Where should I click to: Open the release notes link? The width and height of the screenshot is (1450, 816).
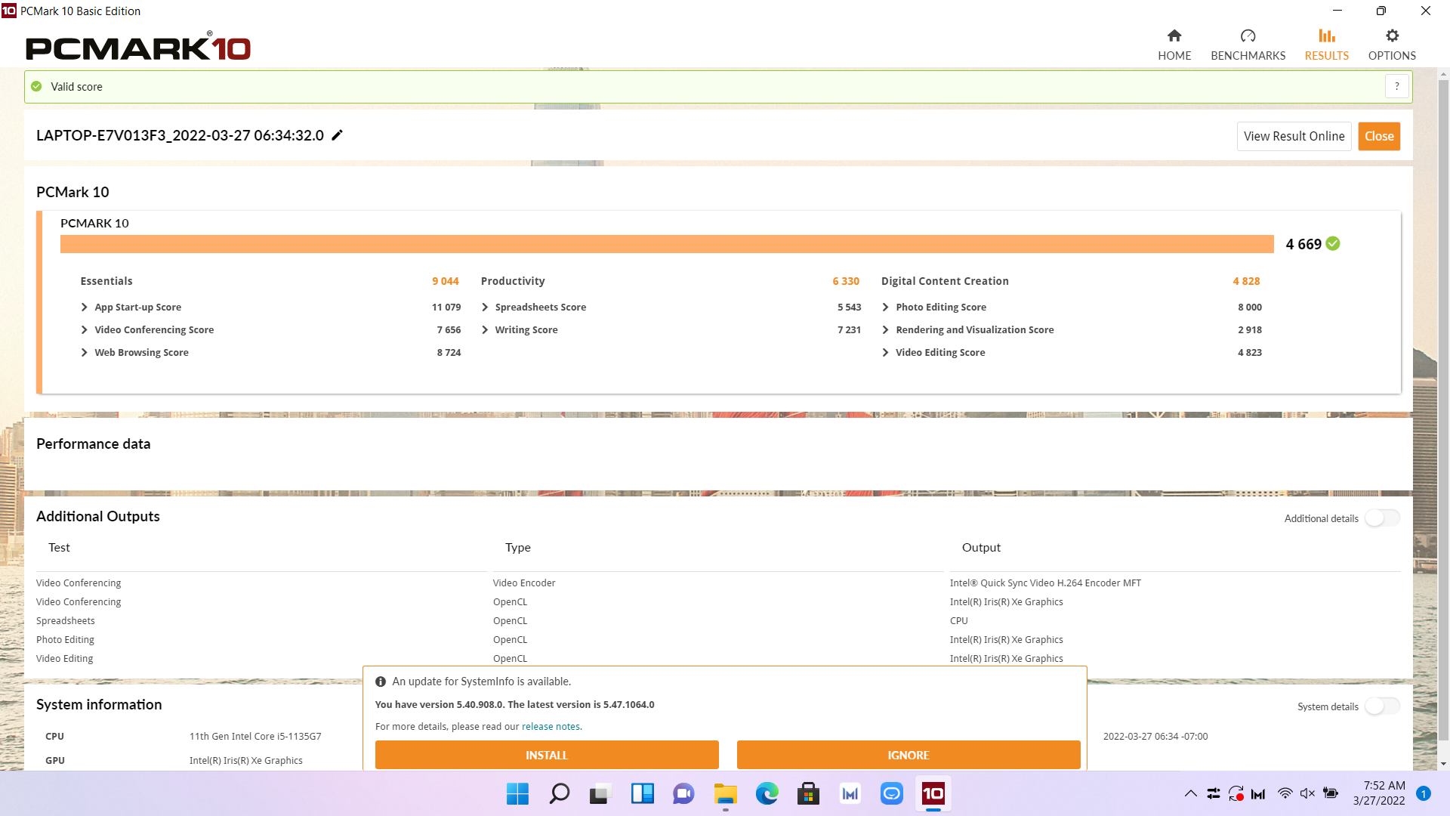pos(551,727)
